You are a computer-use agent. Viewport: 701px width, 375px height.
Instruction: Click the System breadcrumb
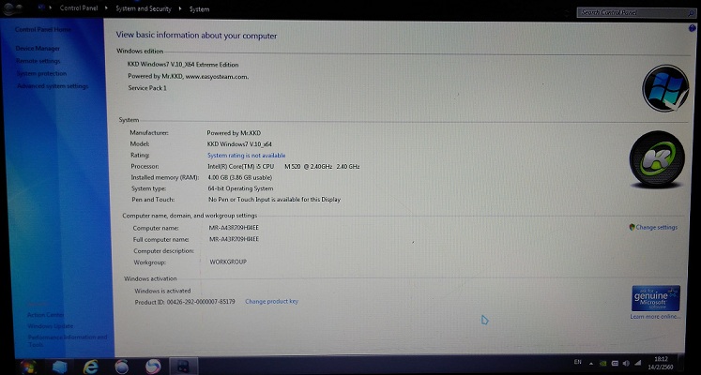pos(199,9)
